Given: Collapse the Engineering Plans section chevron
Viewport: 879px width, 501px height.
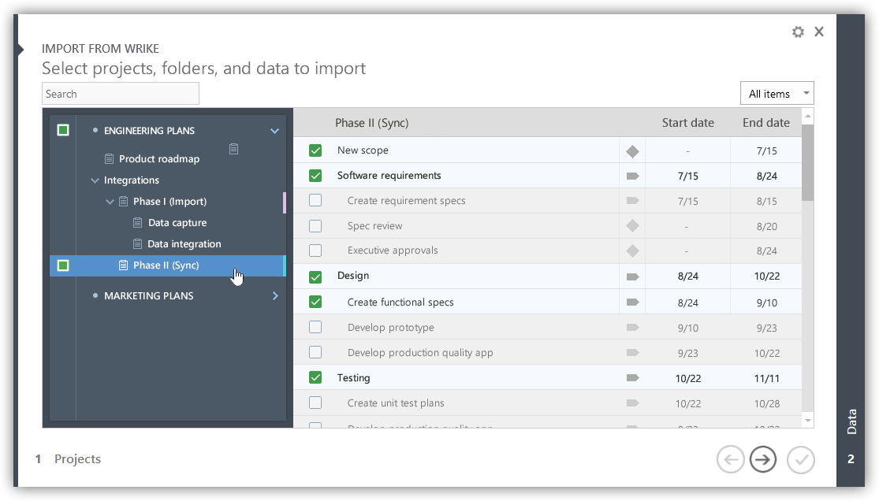Looking at the screenshot, I should (274, 131).
